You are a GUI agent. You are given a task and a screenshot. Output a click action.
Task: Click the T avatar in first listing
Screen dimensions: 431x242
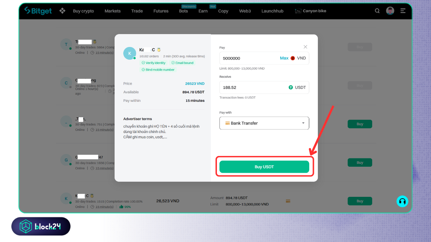(x=66, y=45)
